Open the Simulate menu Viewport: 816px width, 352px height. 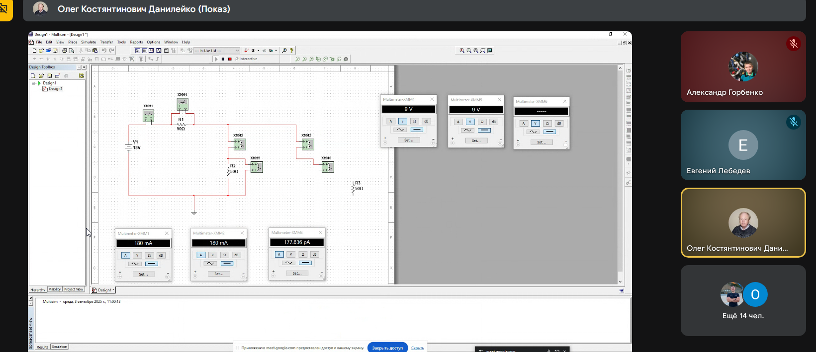(x=89, y=42)
